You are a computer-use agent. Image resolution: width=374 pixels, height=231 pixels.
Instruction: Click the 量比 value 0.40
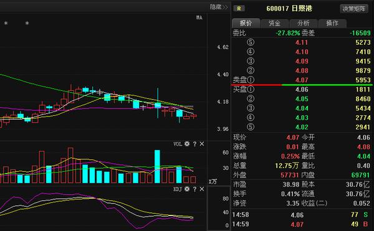point(364,166)
